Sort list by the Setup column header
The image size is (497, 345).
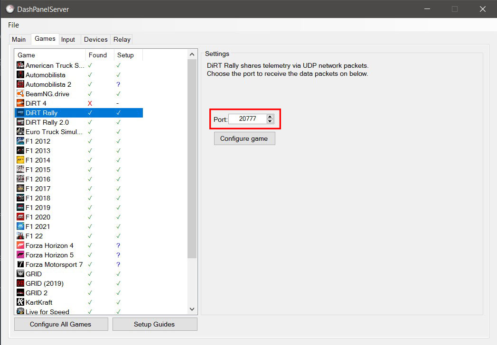128,55
